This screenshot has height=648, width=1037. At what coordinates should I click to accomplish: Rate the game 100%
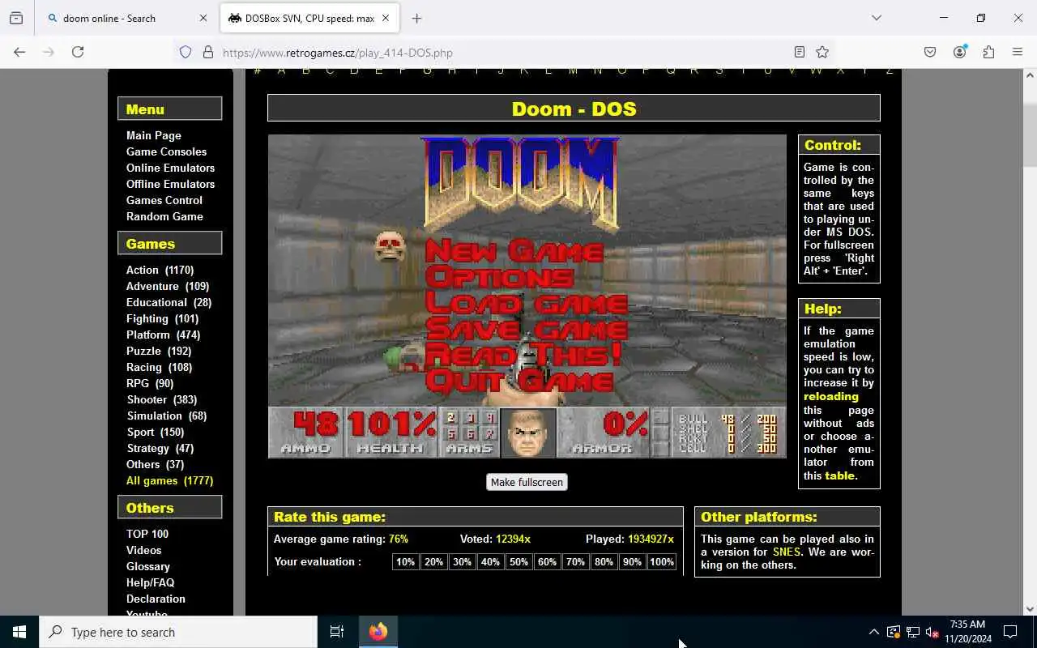pos(661,561)
